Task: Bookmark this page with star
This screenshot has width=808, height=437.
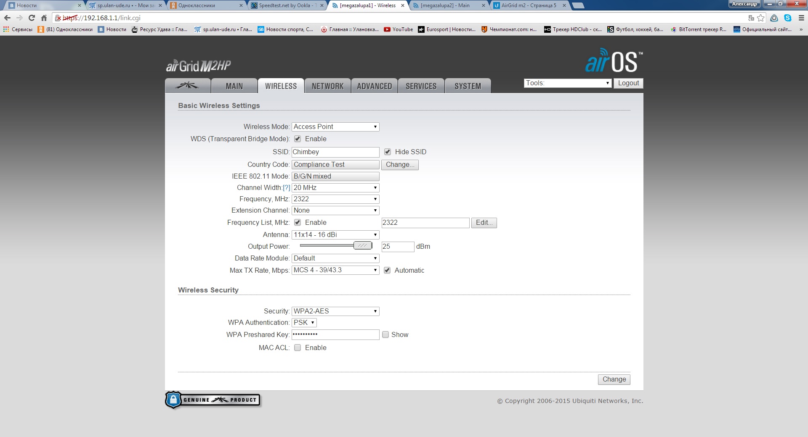Action: click(761, 18)
